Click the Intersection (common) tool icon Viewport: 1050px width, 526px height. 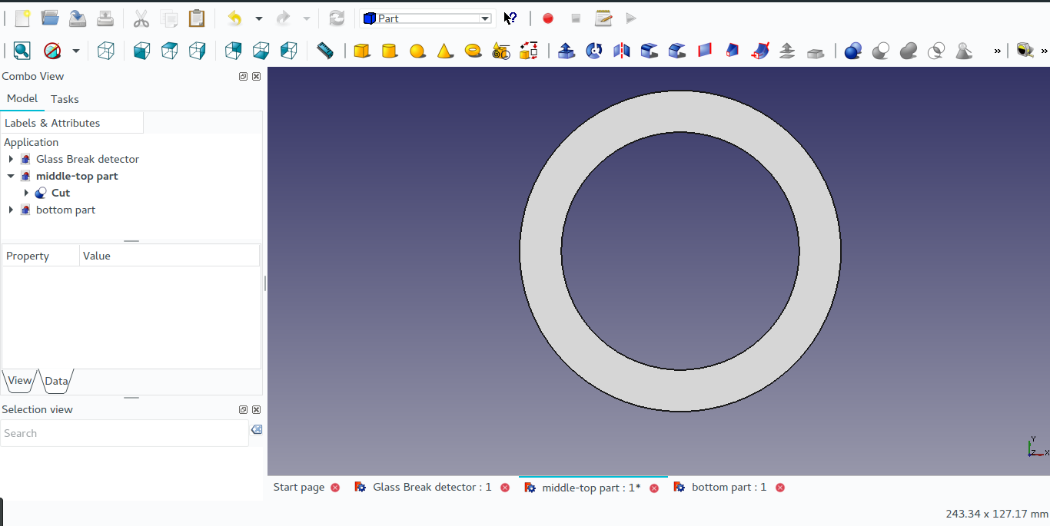936,51
